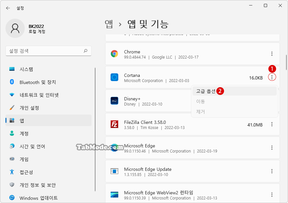Open 계정 category
The width and height of the screenshot is (288, 203).
coord(49,134)
